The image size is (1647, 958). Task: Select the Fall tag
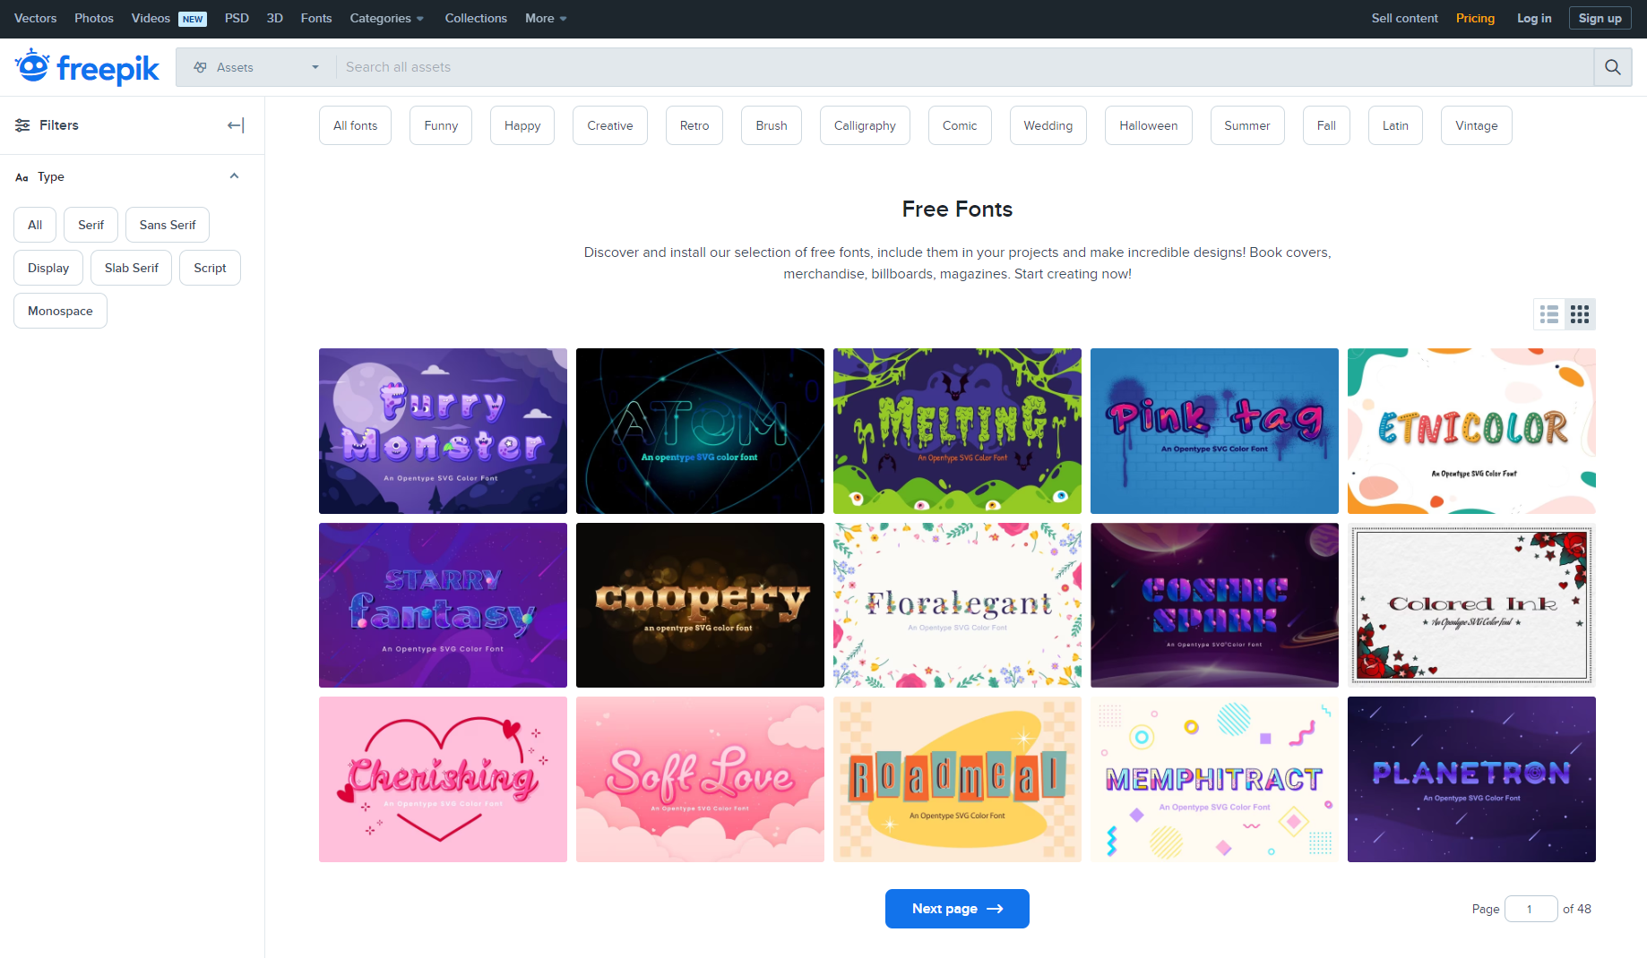(1326, 125)
